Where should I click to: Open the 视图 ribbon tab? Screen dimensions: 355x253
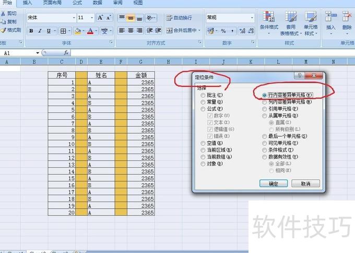click(x=138, y=3)
